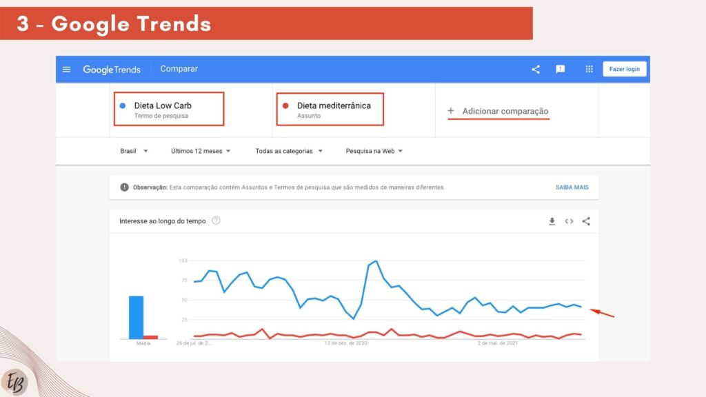Open the feedback icon in header
Image resolution: width=706 pixels, height=397 pixels.
tap(560, 69)
